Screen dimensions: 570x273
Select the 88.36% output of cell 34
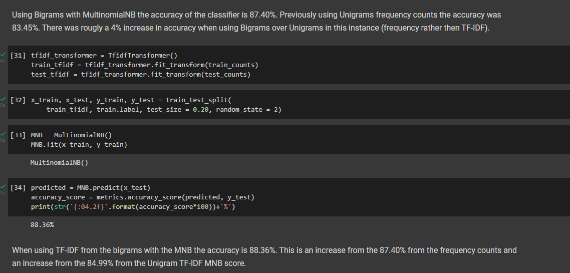click(42, 224)
